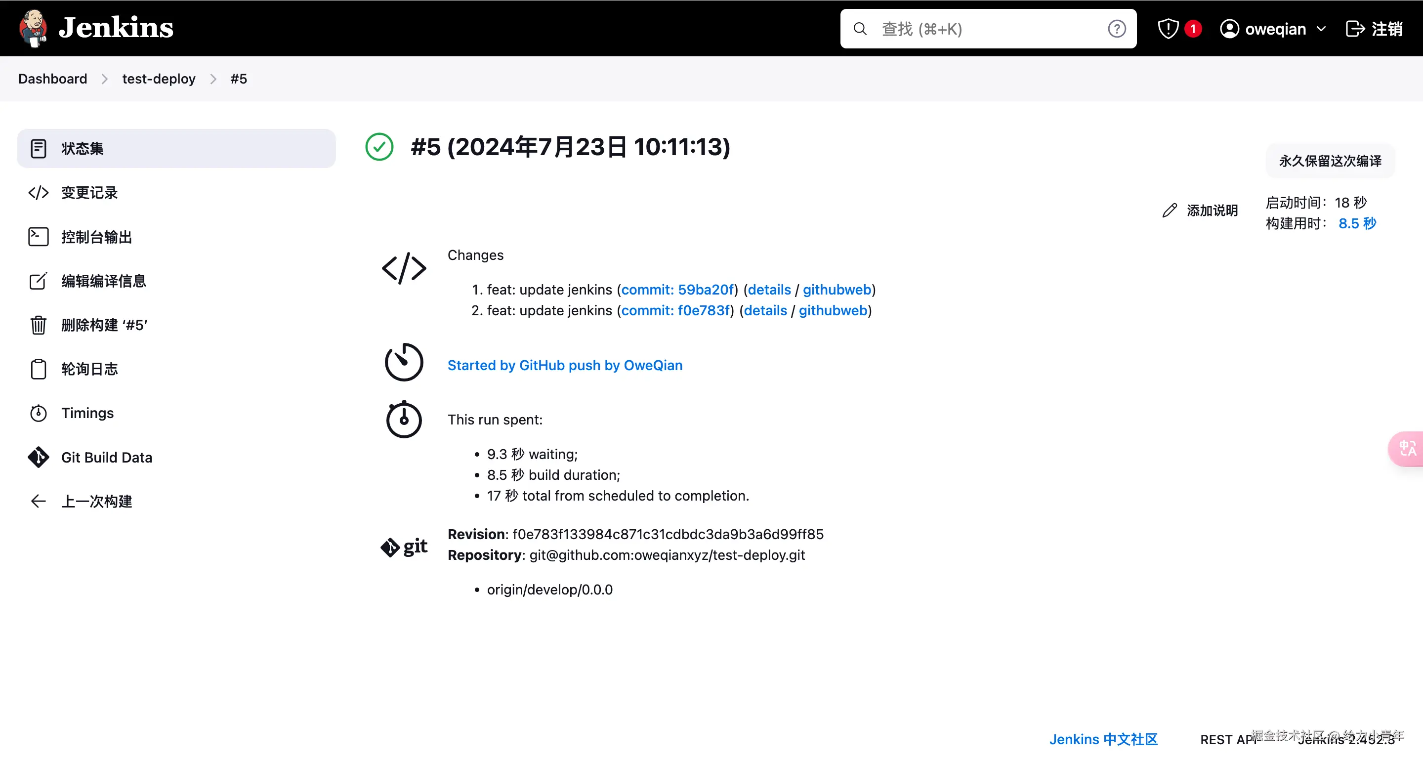Click the Git Build Data diamond icon

click(x=38, y=458)
